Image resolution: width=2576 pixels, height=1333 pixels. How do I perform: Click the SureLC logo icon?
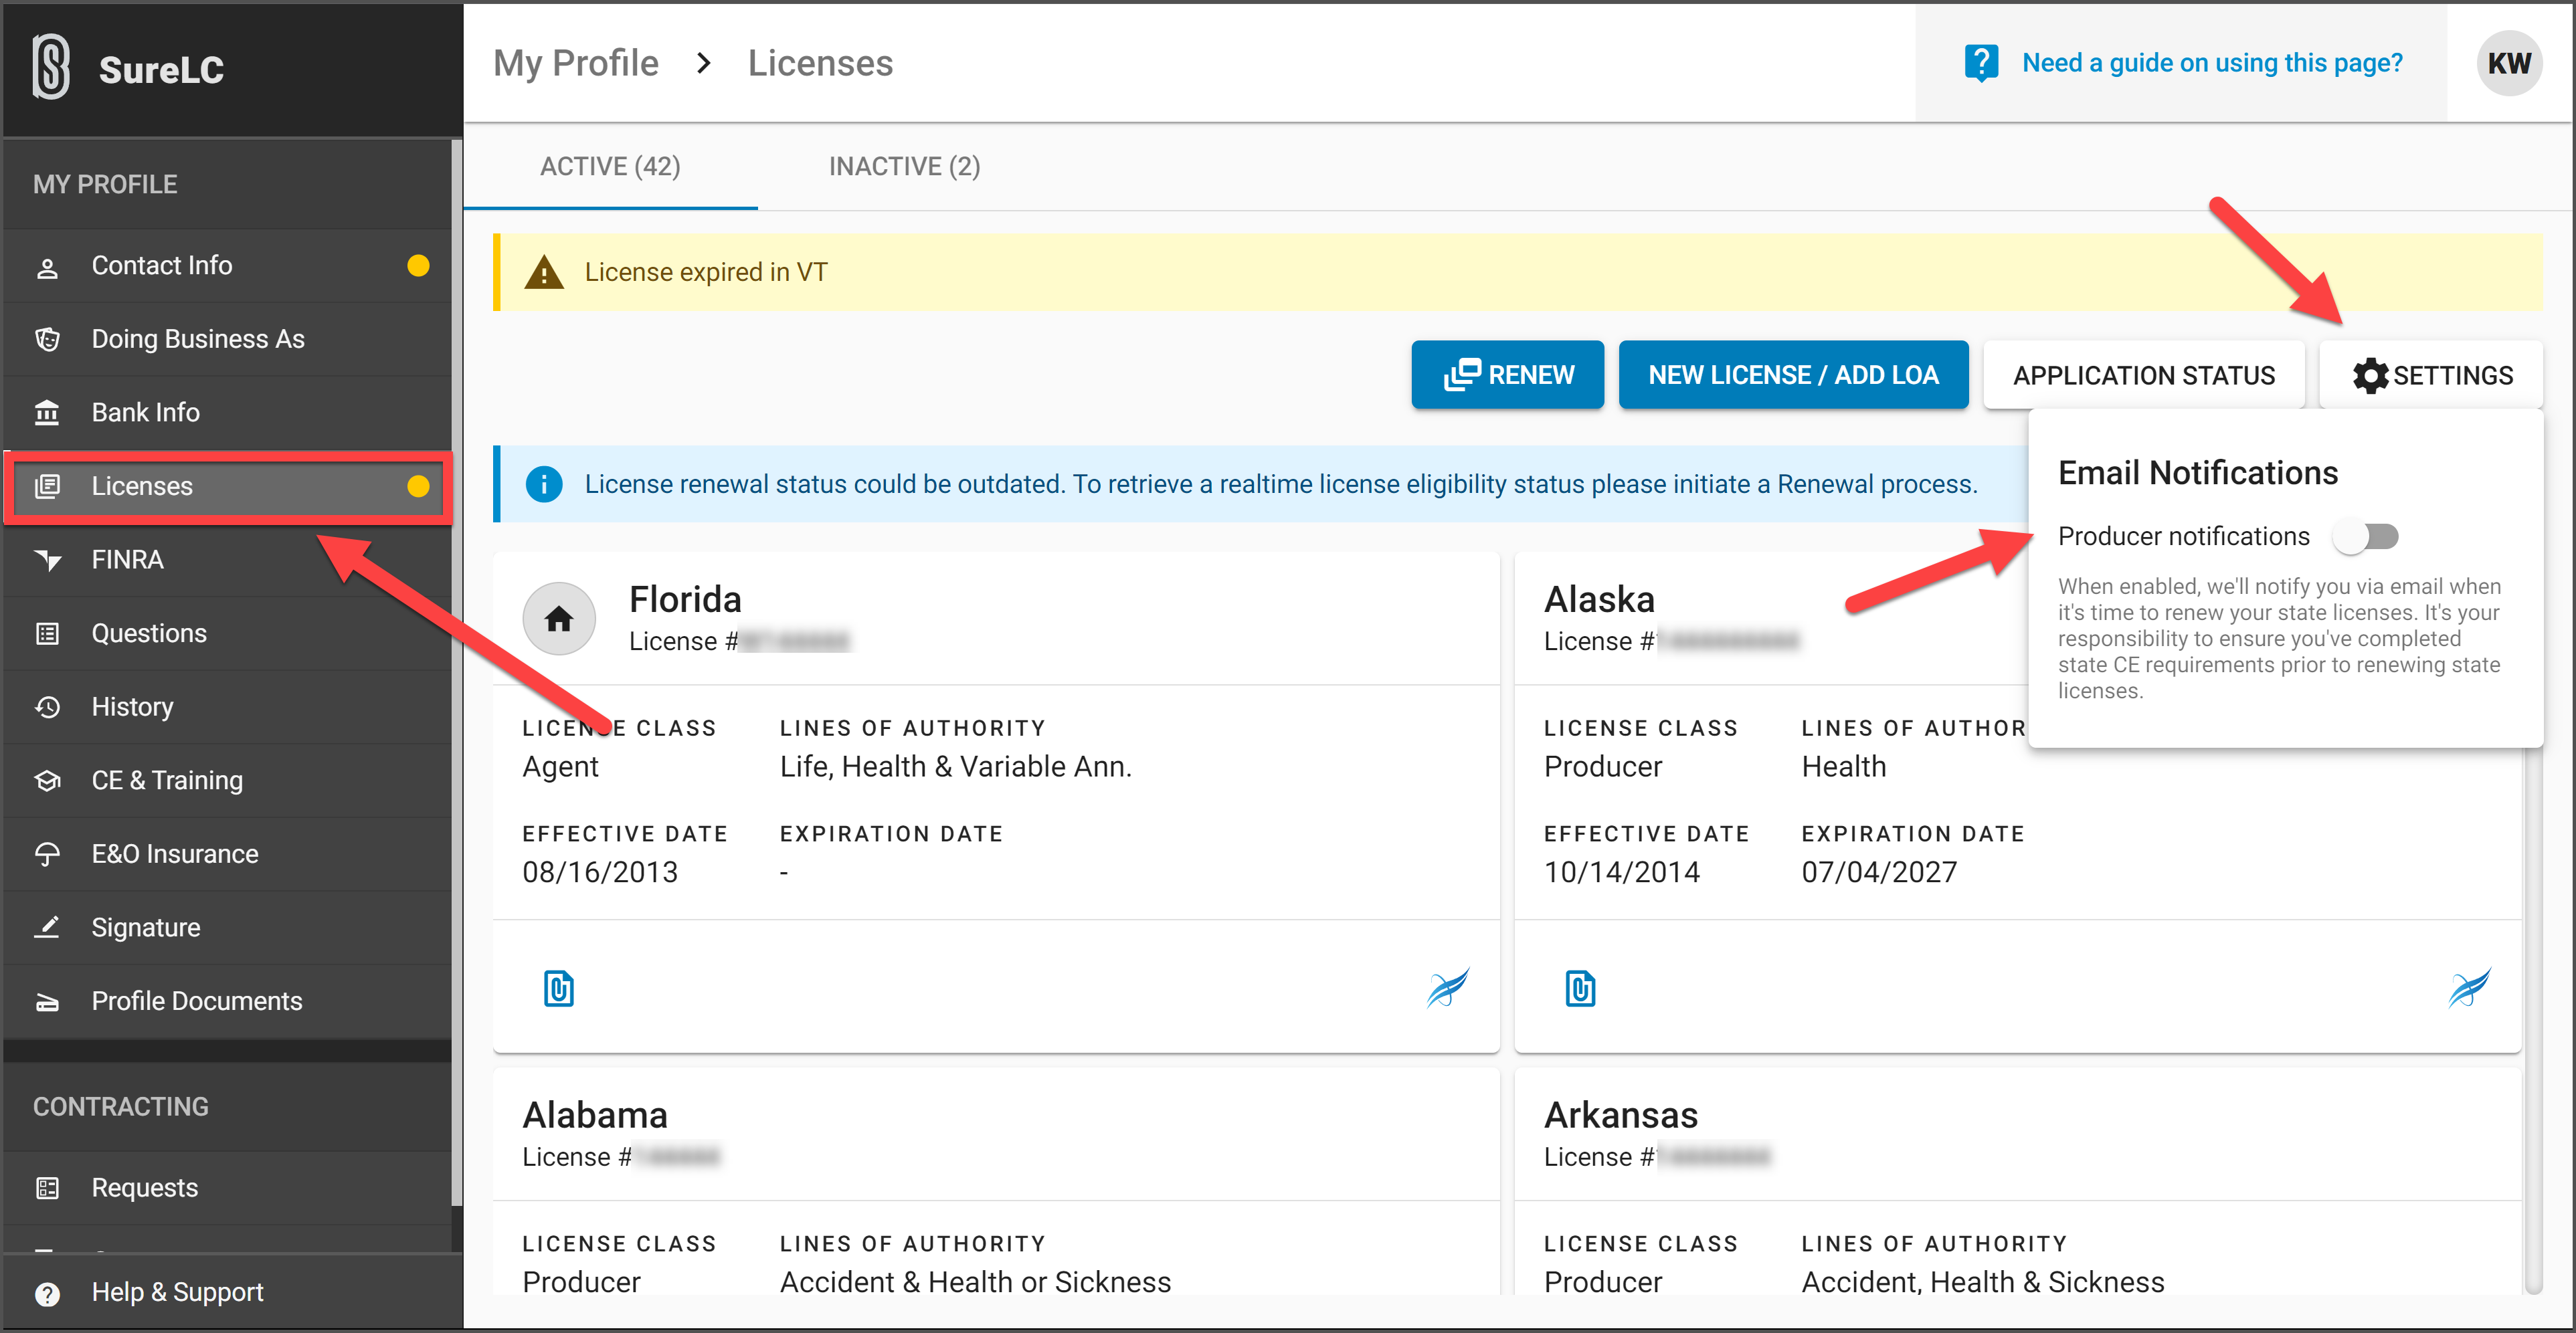51,67
